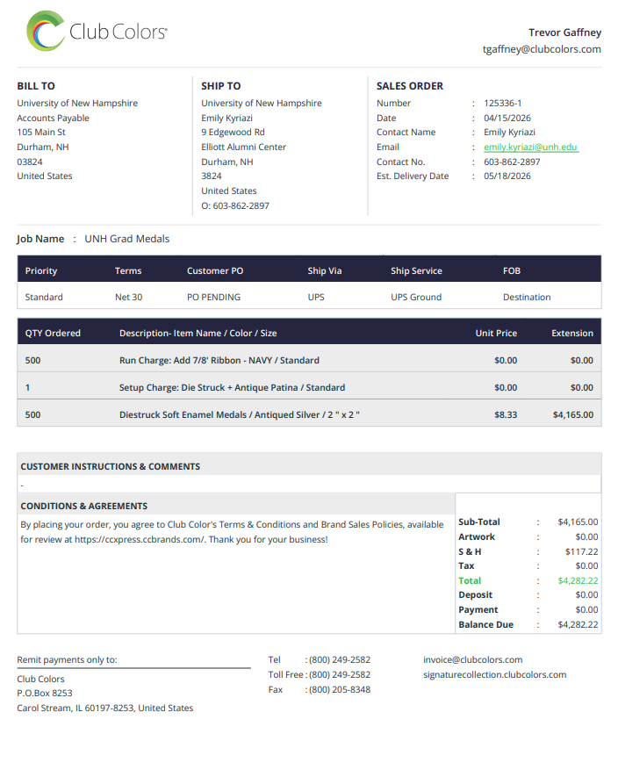Click the UNH Grad Medals job name
Image resolution: width=618 pixels, height=777 pixels.
pyautogui.click(x=127, y=239)
